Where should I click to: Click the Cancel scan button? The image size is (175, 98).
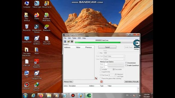click(107, 47)
